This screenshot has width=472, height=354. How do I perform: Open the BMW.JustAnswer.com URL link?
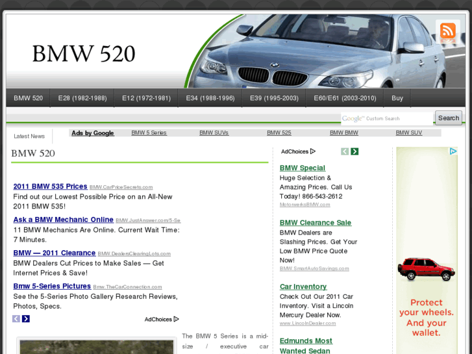[x=148, y=220]
